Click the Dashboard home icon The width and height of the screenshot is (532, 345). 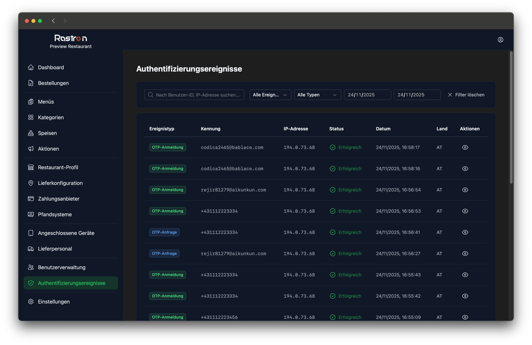click(31, 68)
